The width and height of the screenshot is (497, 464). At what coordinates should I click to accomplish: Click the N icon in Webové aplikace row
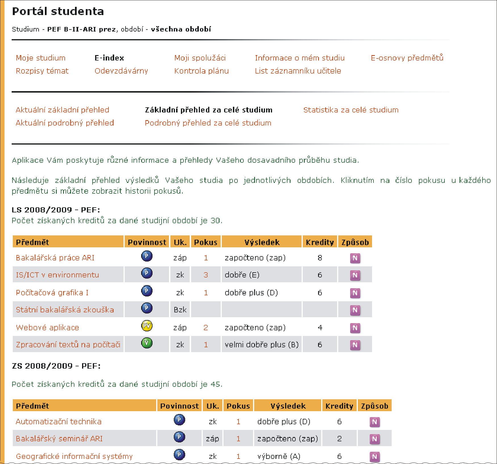[355, 328]
